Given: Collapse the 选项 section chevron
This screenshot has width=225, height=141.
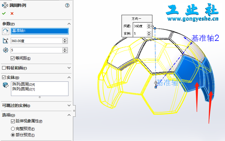Looking at the screenshot, I should (69, 115).
